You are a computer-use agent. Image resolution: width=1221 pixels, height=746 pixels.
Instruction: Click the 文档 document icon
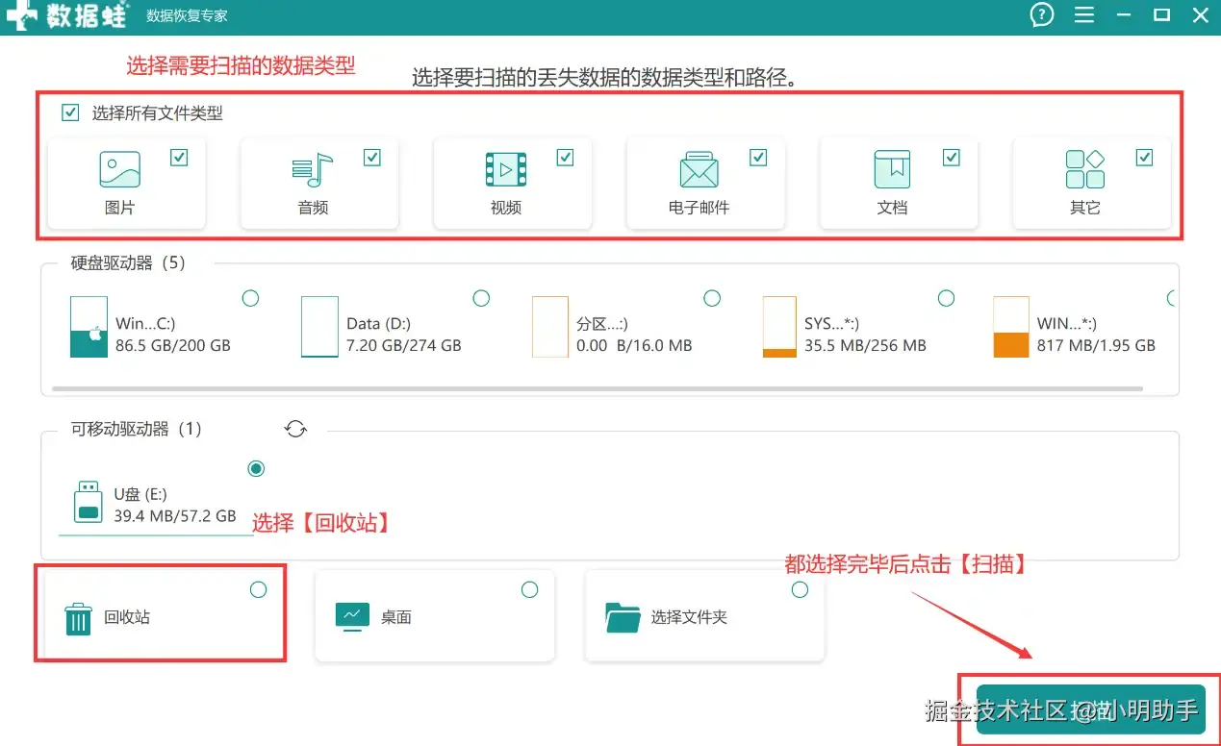click(x=892, y=169)
